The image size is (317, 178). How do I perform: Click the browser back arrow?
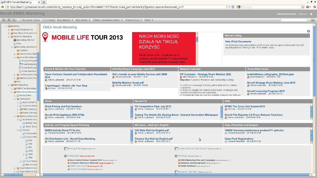coord(3,7)
